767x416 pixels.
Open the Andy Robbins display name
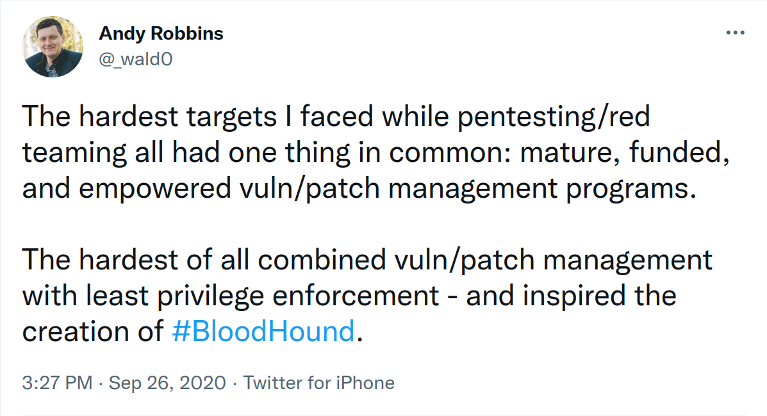(161, 33)
